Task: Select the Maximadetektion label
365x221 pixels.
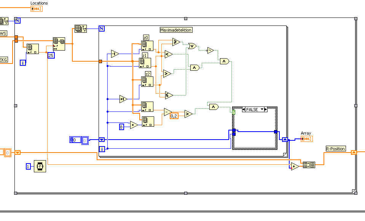Action: 176,30
